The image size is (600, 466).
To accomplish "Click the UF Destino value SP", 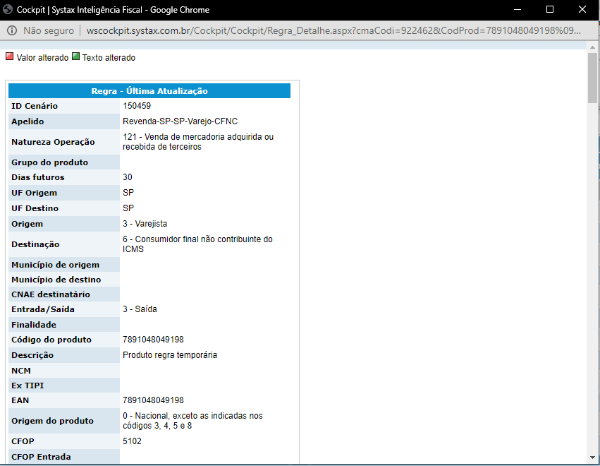I will [x=128, y=208].
